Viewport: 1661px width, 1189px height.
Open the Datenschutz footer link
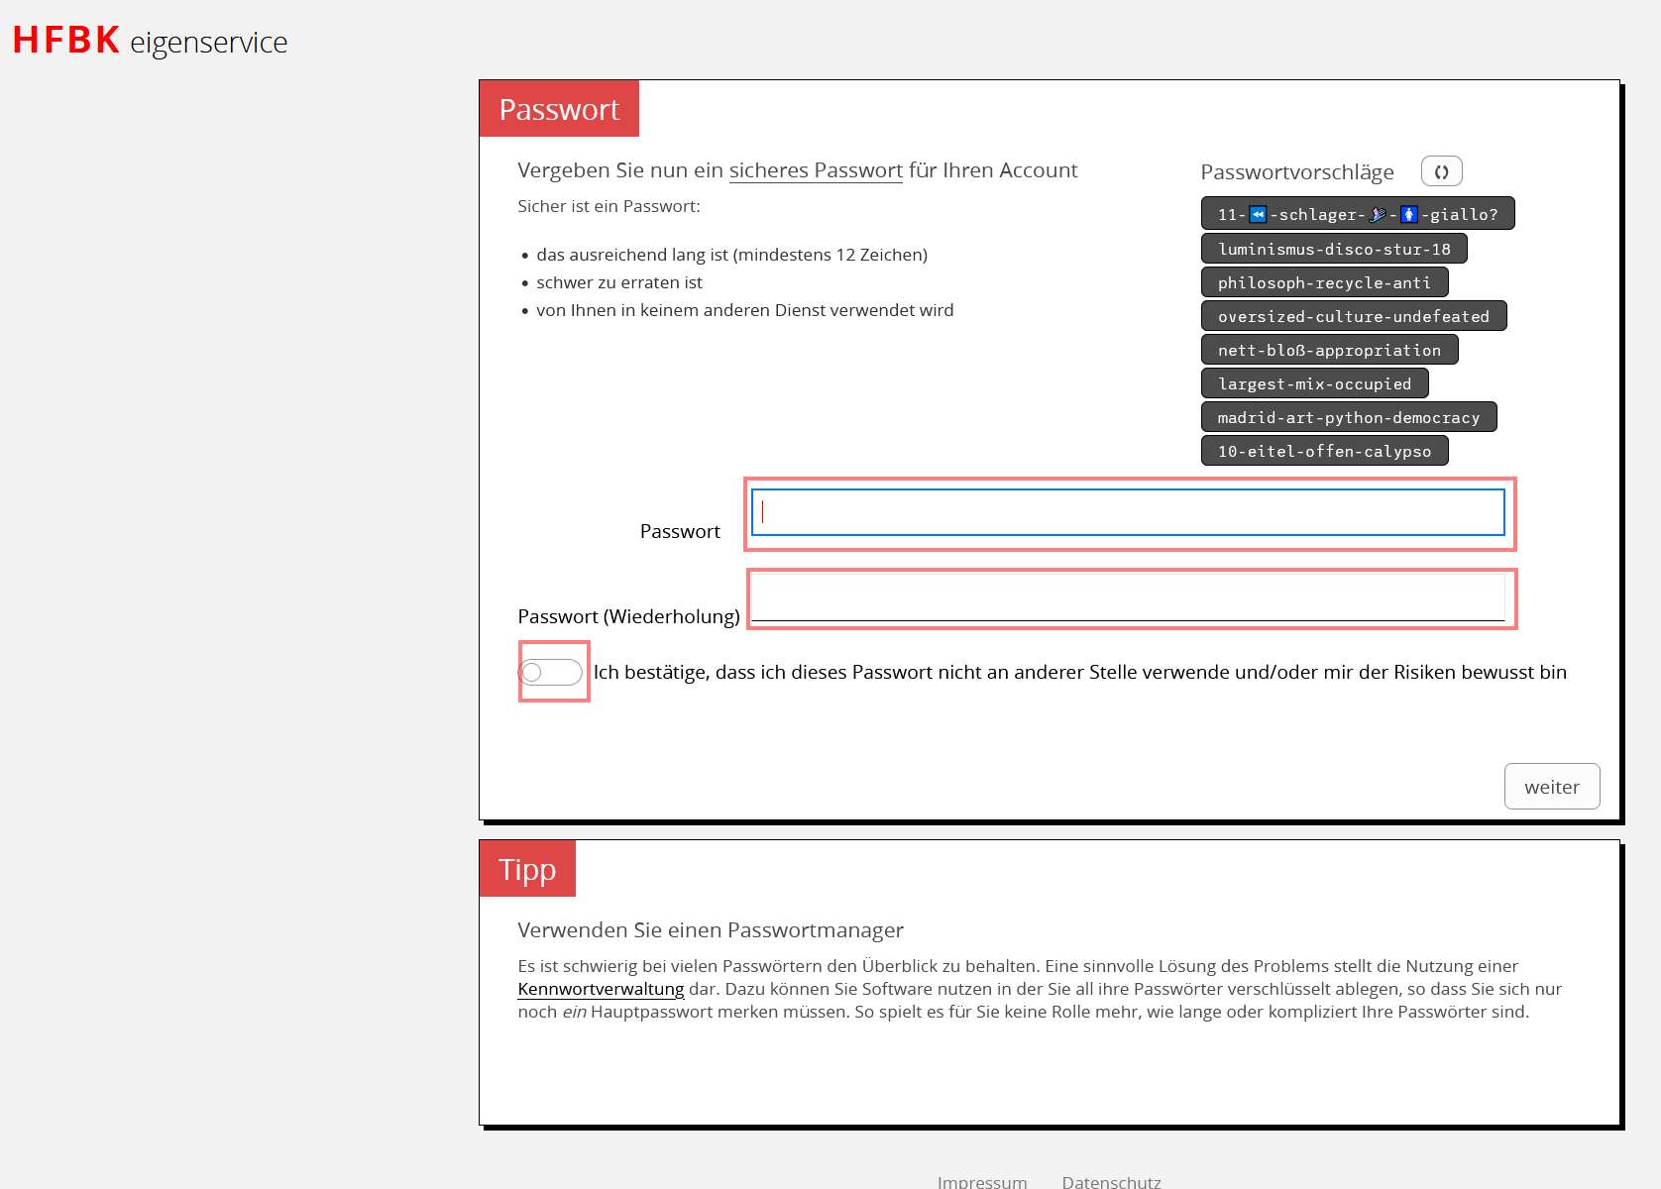click(1111, 1181)
